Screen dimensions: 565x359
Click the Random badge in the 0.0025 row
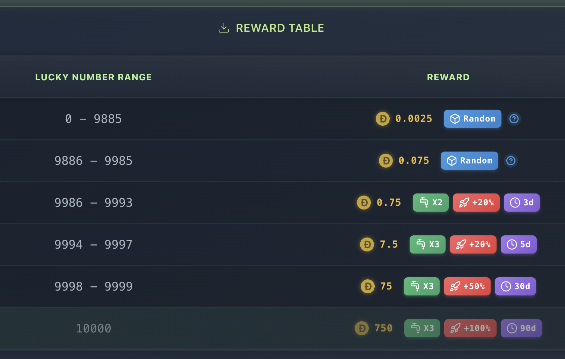472,119
